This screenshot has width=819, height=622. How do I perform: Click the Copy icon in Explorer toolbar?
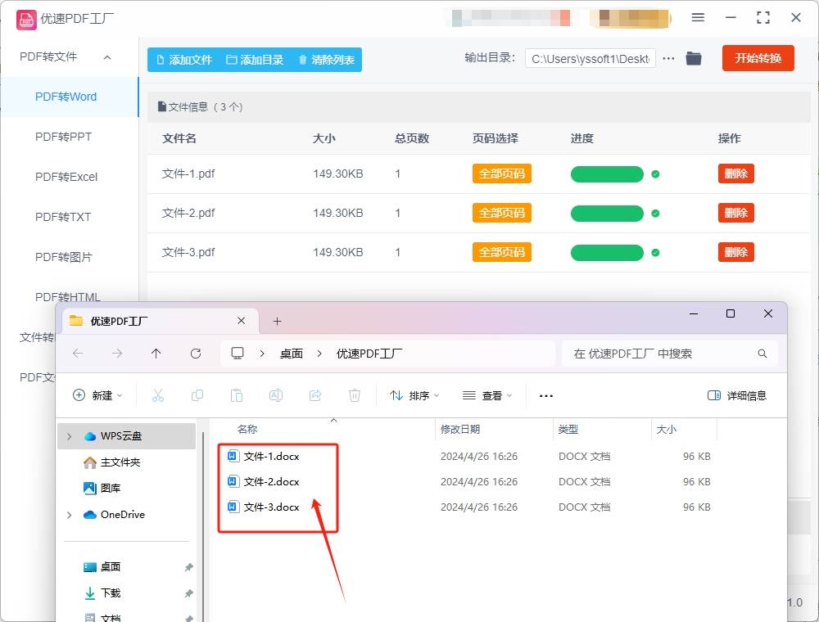click(x=197, y=395)
